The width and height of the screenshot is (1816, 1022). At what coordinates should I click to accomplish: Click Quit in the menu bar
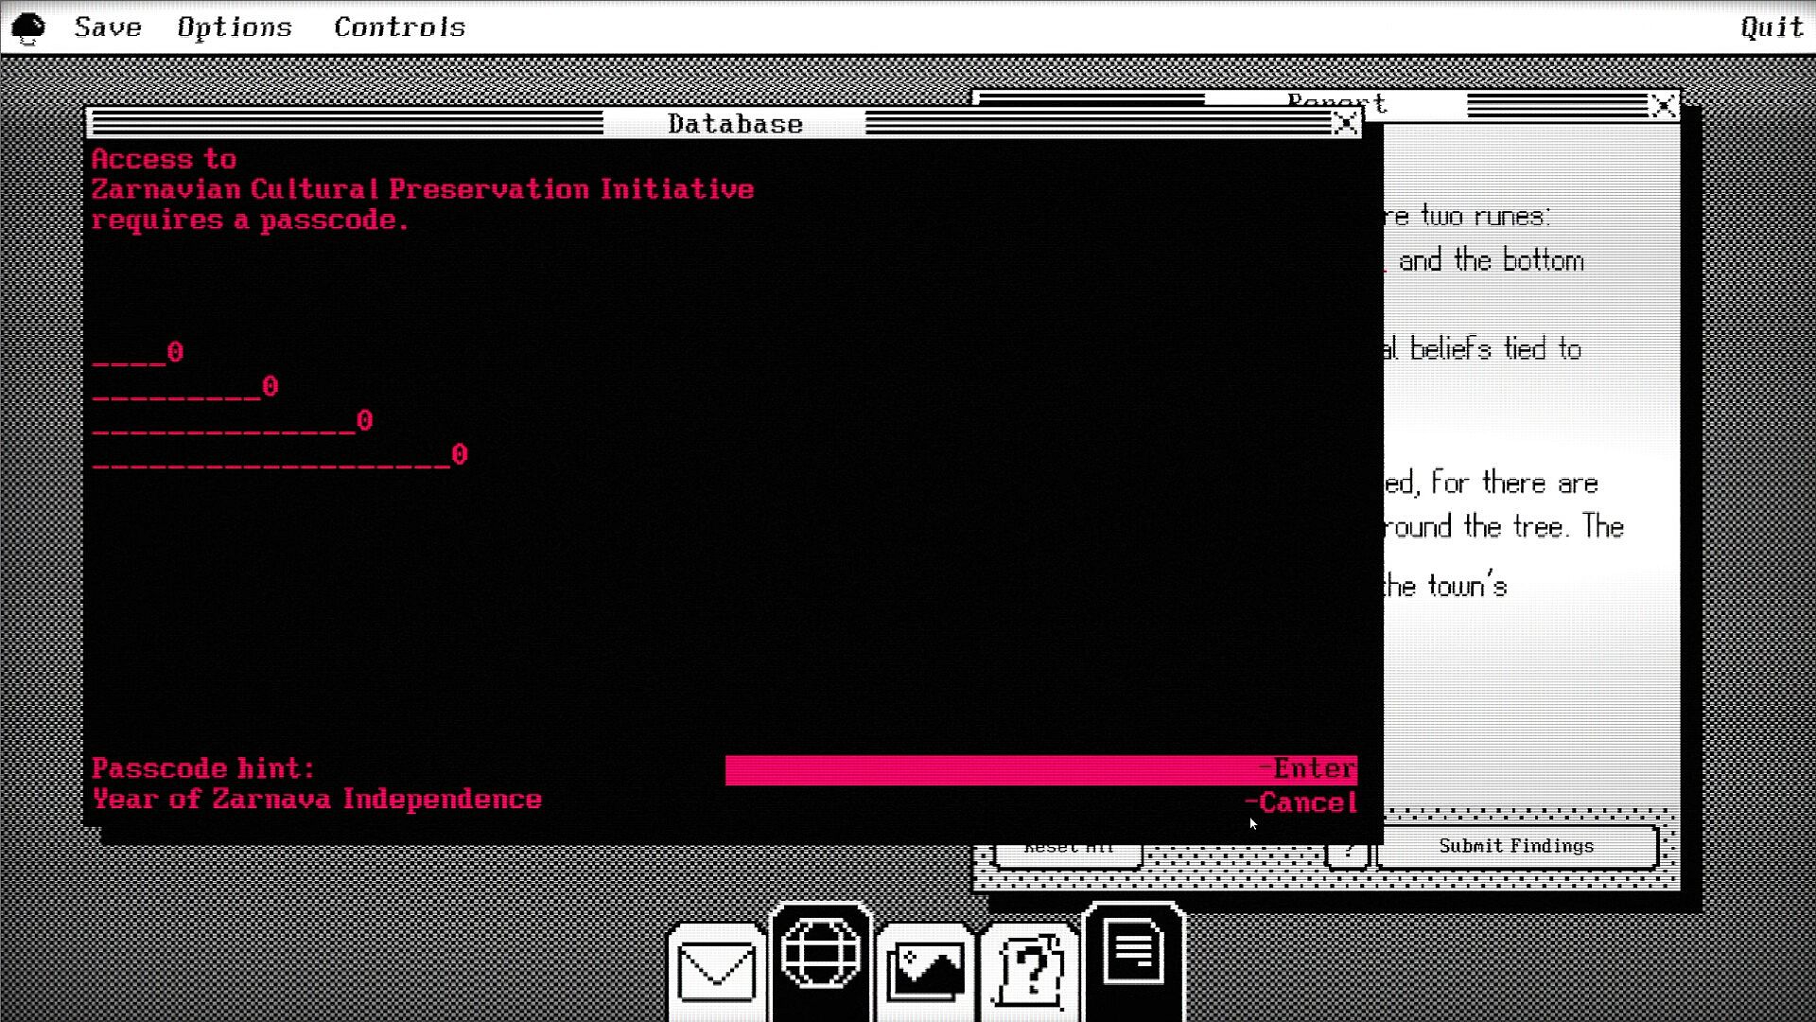click(x=1772, y=27)
